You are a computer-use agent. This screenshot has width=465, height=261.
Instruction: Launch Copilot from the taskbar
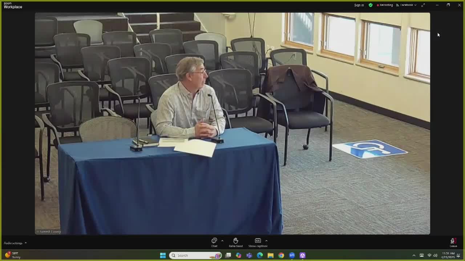tap(238, 255)
